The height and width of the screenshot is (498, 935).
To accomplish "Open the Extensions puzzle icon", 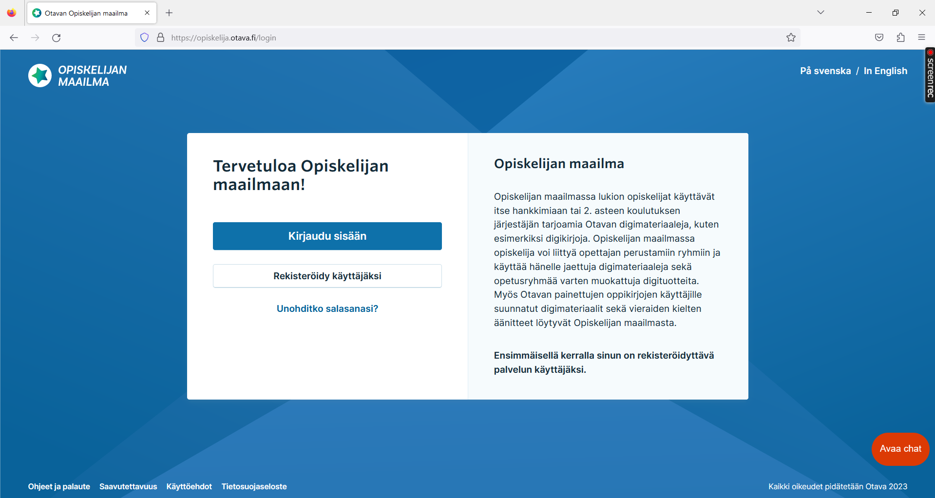I will tap(900, 38).
